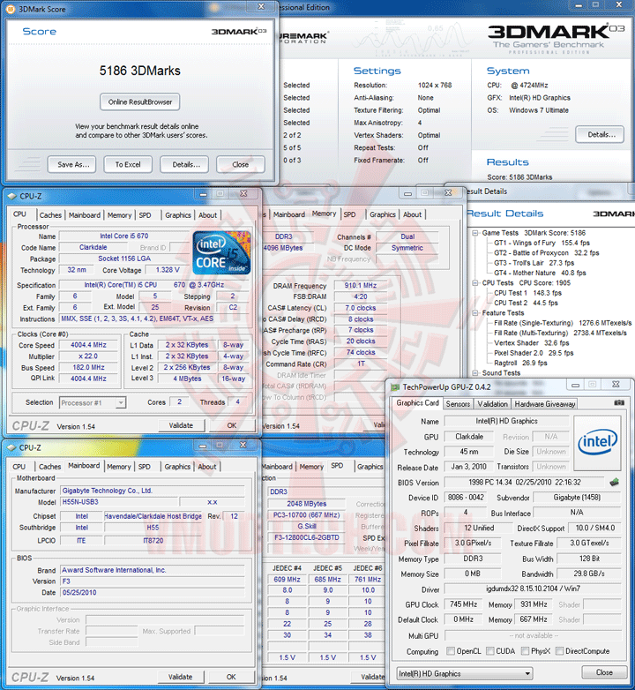Open Details in 3DMark Score window
Viewport: 635px width, 690px height.
pyautogui.click(x=184, y=165)
